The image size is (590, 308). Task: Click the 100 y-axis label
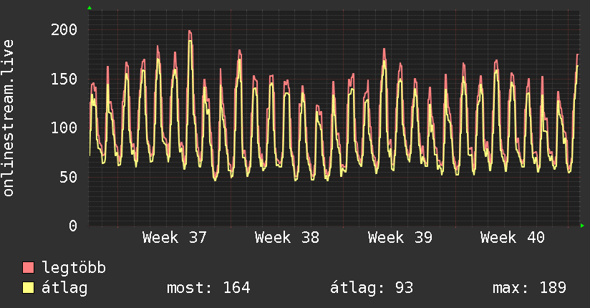(64, 127)
